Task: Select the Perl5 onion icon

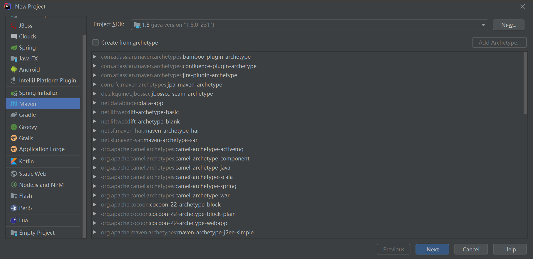Action: [14, 208]
